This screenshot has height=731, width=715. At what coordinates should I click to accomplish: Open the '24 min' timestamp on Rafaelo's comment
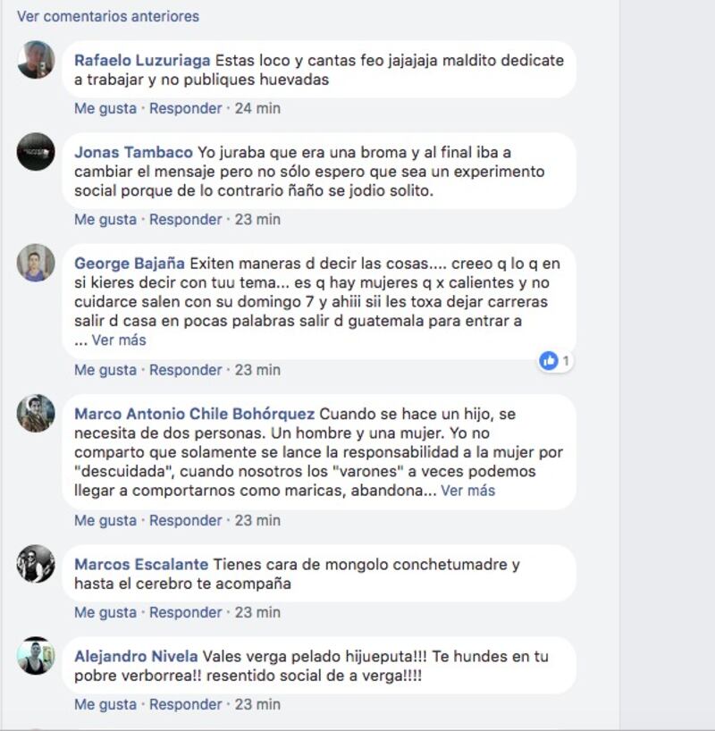[257, 108]
